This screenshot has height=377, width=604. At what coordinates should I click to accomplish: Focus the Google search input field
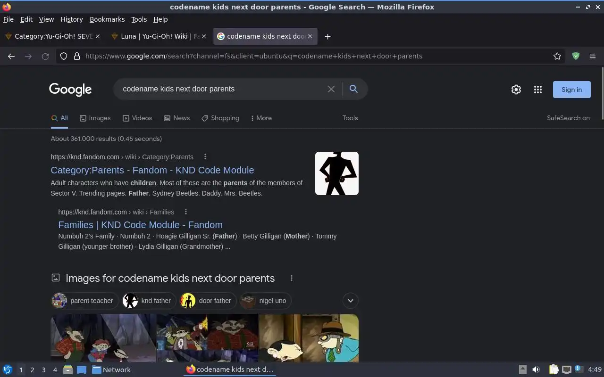pyautogui.click(x=222, y=89)
